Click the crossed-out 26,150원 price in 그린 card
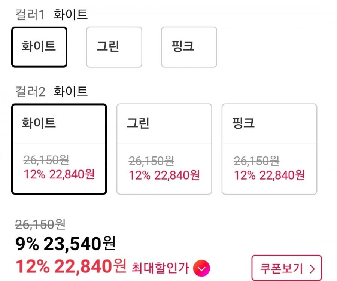Viewport: 337px width, 281px height. (151, 161)
